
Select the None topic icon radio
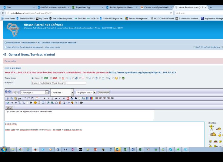pyautogui.click(x=32, y=78)
